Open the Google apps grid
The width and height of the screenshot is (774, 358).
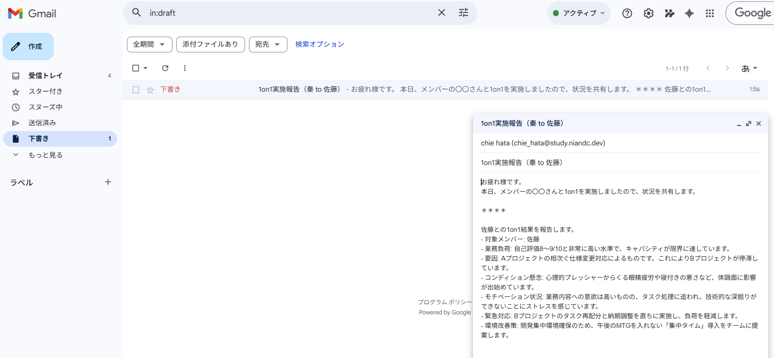(x=710, y=14)
